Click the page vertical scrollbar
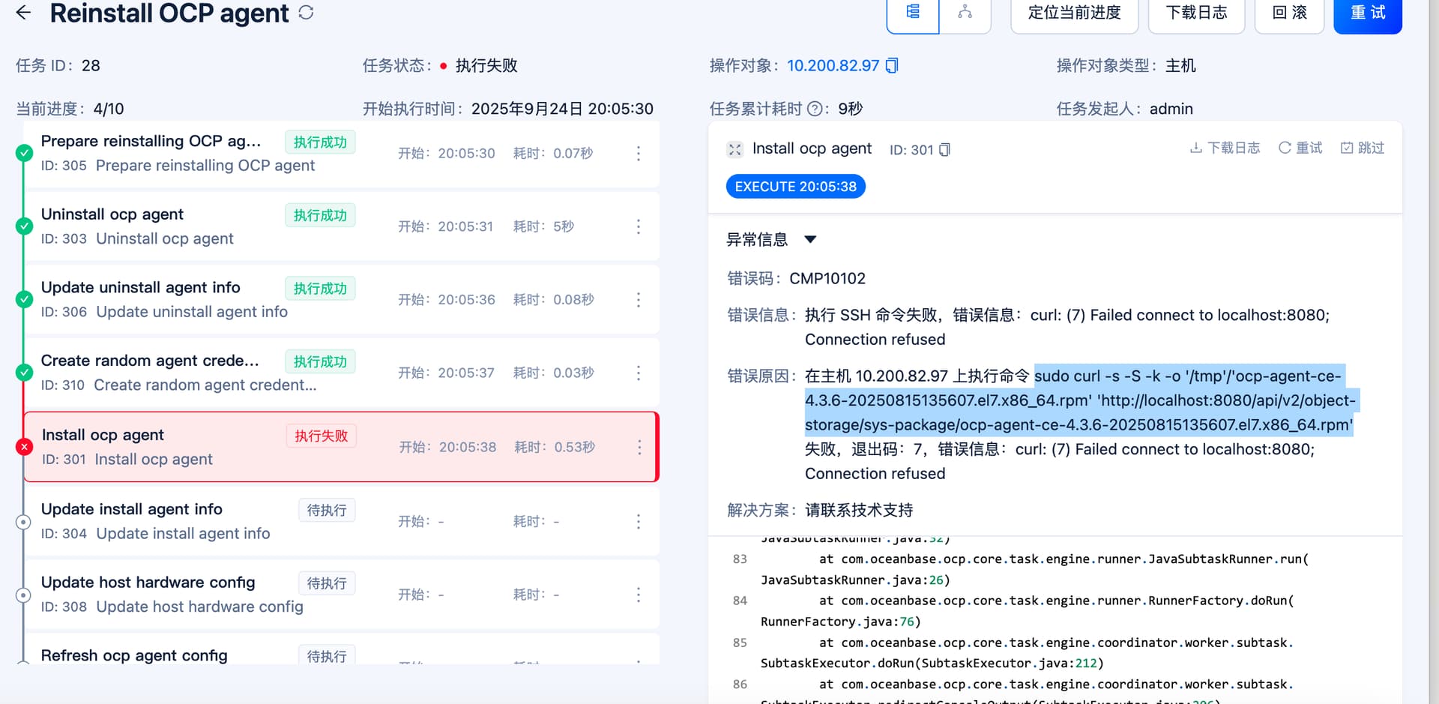 (1432, 352)
